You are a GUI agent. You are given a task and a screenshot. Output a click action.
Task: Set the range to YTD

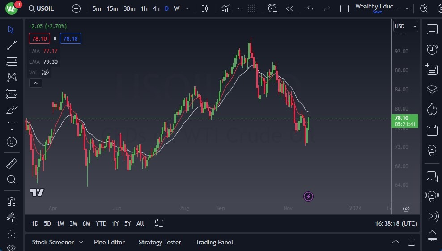tap(101, 223)
